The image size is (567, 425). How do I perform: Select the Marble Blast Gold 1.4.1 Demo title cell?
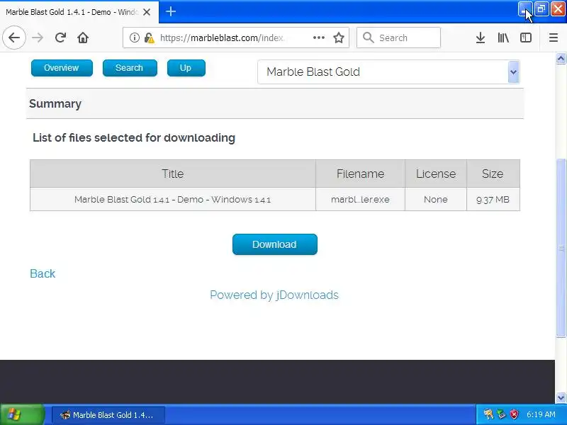(172, 199)
